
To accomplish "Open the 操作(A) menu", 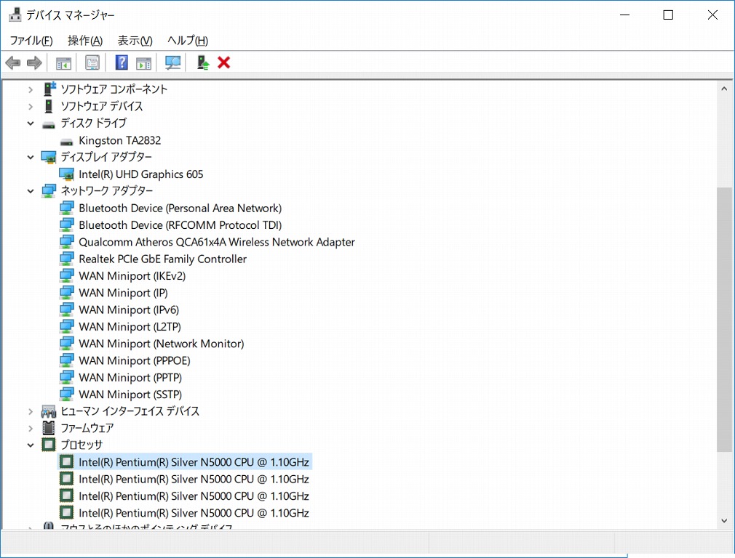I will [85, 41].
